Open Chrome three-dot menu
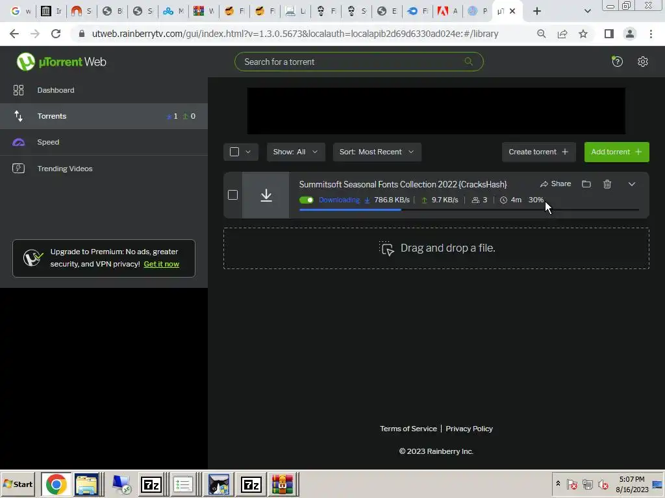This screenshot has height=498, width=665. (651, 34)
